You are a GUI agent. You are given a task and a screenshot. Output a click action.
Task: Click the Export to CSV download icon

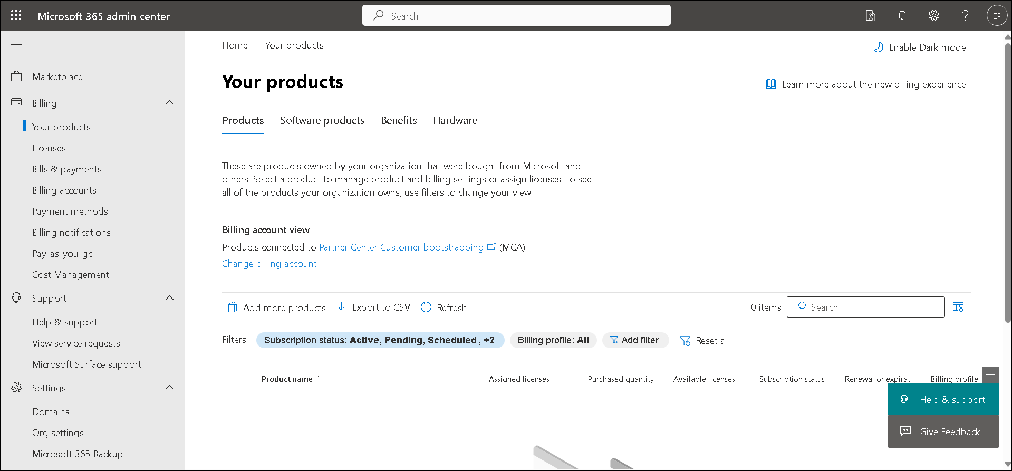341,306
